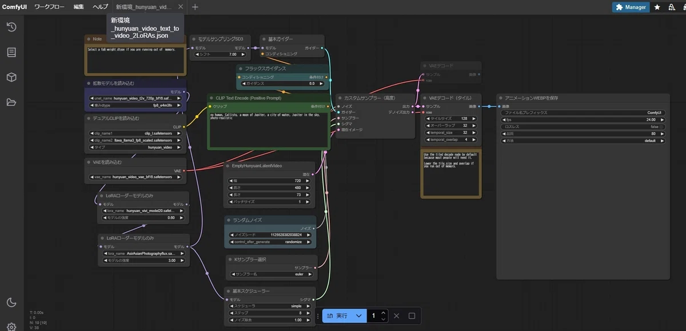Adjust the ステップ 8 value field

pyautogui.click(x=270, y=313)
